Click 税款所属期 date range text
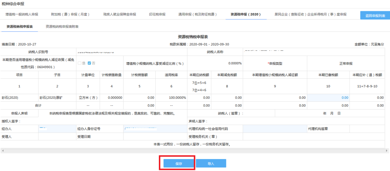The image size is (390, 171). [199, 44]
